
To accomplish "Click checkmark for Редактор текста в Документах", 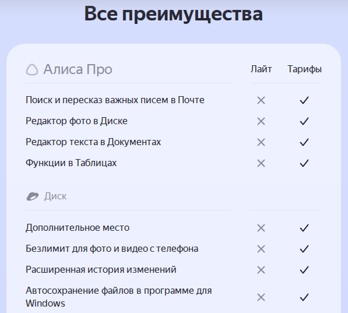I will 304,142.
